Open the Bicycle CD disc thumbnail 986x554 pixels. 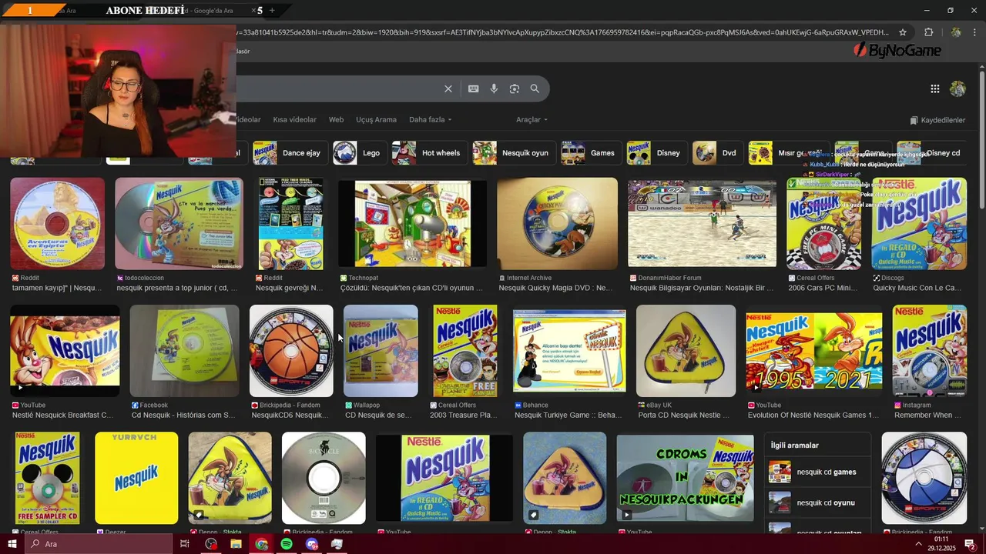(x=324, y=478)
